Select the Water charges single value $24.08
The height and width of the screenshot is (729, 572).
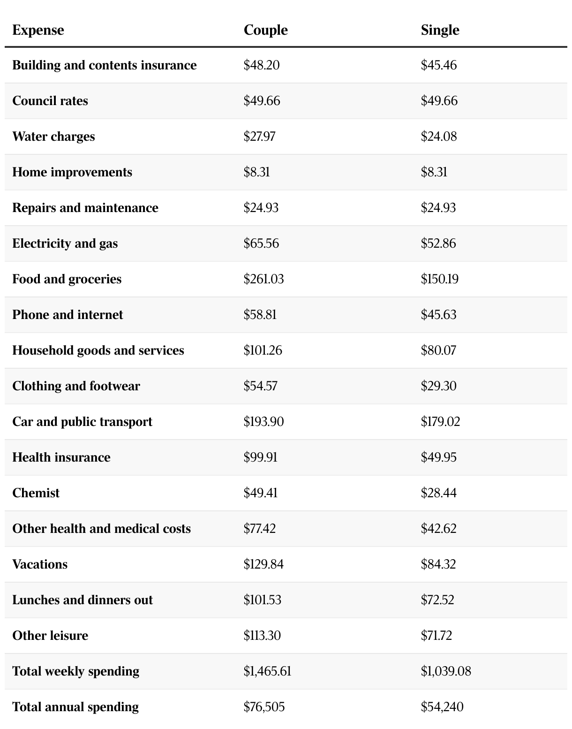click(x=439, y=137)
